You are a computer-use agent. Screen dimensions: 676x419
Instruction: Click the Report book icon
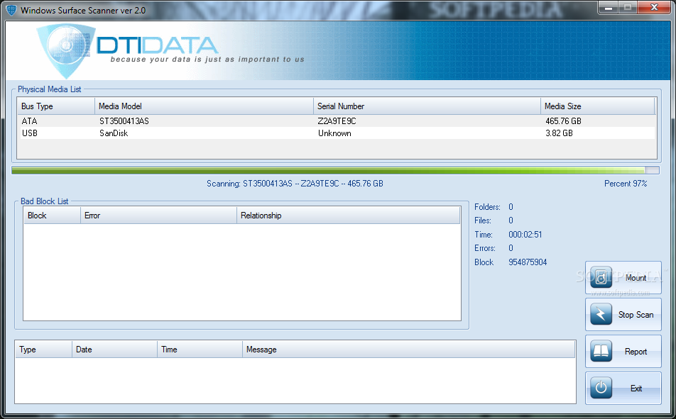601,351
